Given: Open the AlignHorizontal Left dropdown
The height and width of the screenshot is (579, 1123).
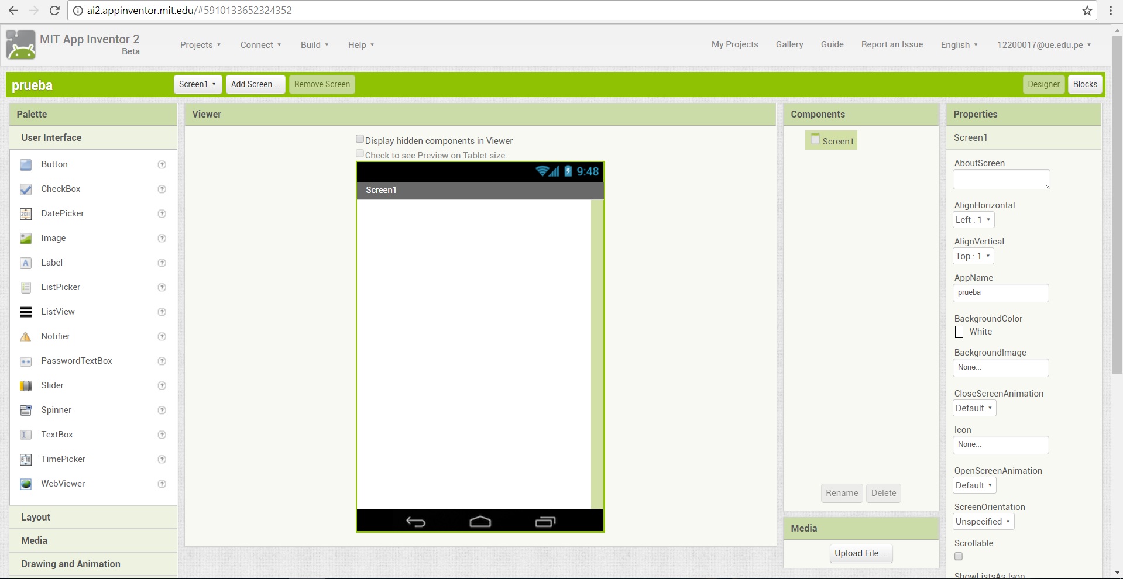Looking at the screenshot, I should coord(973,220).
